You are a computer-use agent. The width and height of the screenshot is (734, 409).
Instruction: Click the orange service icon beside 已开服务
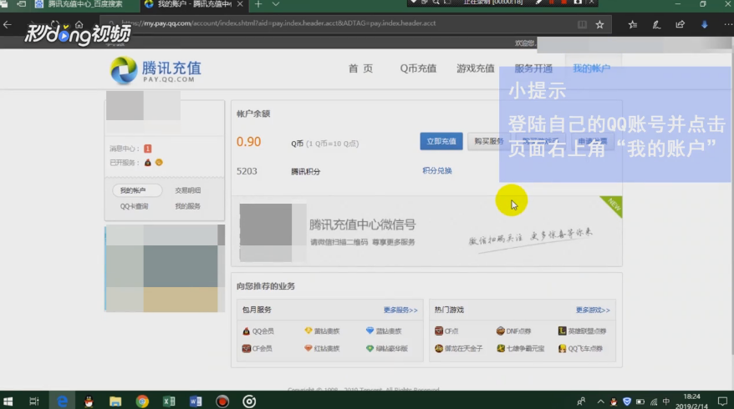coord(159,163)
